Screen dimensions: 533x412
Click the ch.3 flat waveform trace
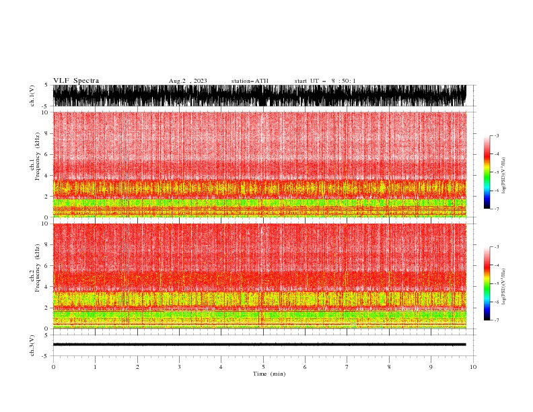(259, 345)
